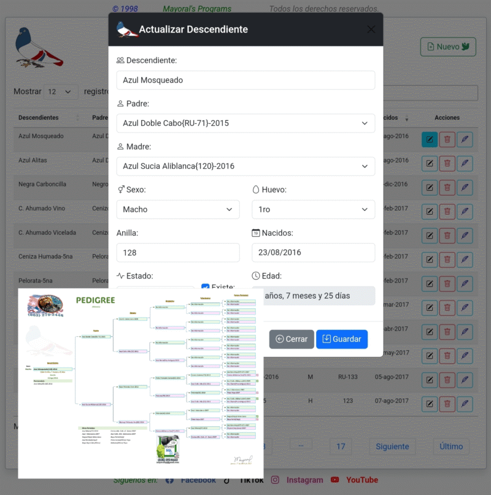
Task: Follow the Mayoral's Programs link
Action: coord(197,9)
